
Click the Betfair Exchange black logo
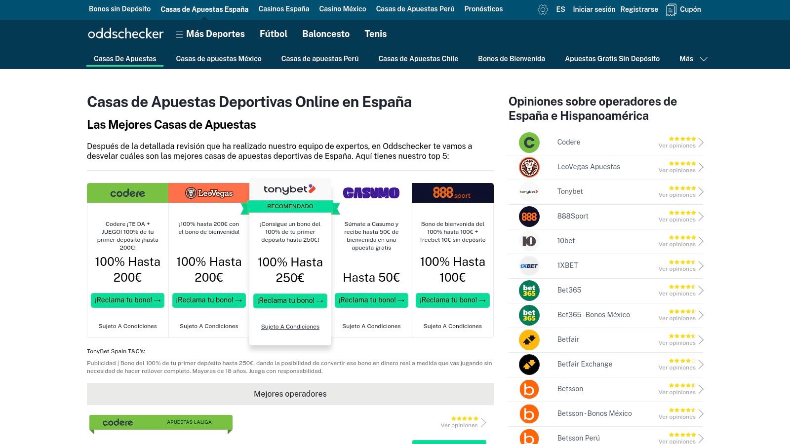point(529,365)
